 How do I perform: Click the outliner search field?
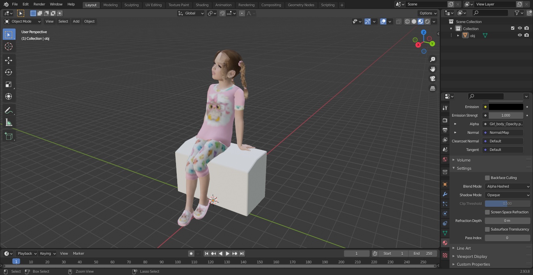tap(490, 13)
